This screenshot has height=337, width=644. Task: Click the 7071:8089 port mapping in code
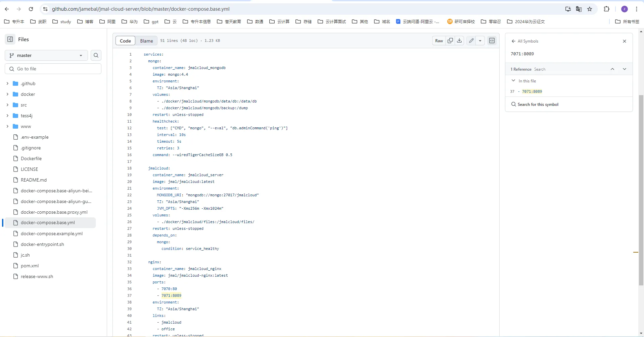(171, 295)
